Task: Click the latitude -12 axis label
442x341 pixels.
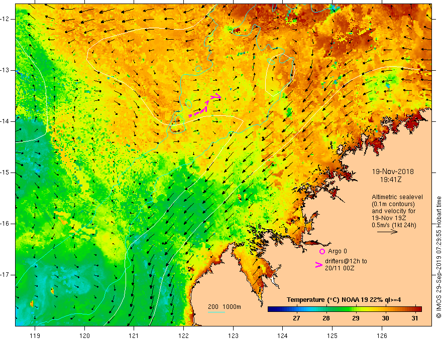Action: (x=6, y=19)
